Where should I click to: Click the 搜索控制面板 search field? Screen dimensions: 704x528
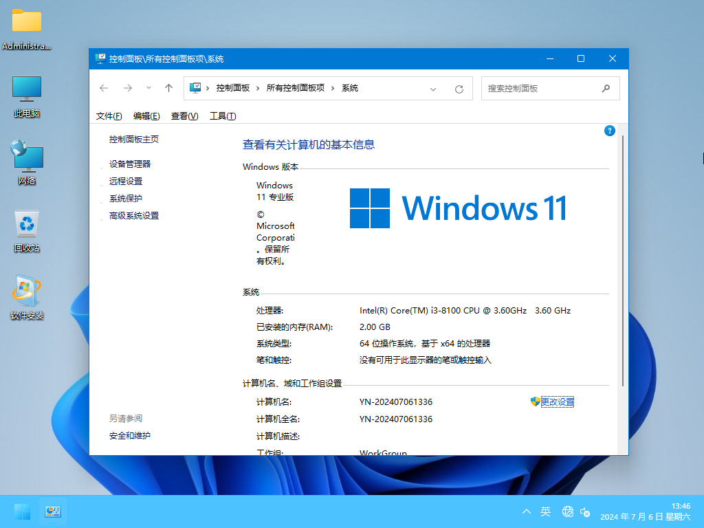point(551,89)
